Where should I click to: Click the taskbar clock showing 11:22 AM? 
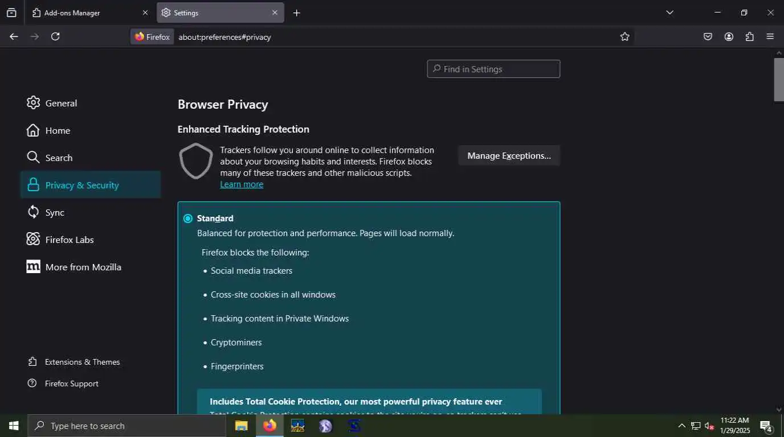(735, 426)
